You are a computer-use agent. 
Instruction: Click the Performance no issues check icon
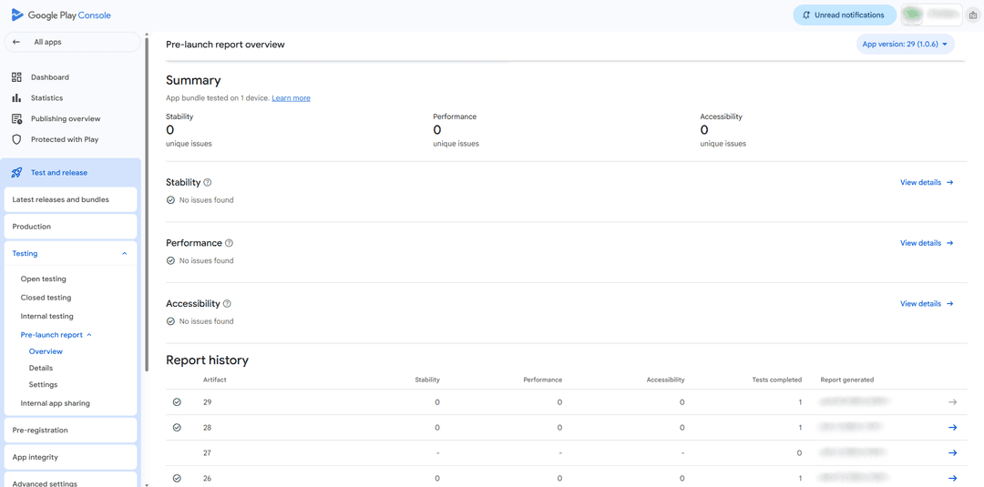click(x=170, y=260)
